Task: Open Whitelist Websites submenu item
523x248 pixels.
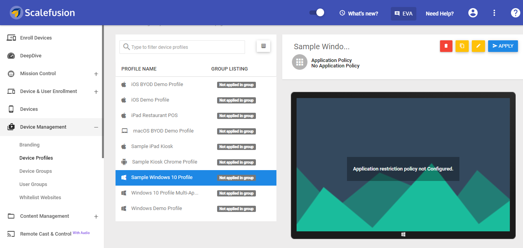Action: point(40,197)
